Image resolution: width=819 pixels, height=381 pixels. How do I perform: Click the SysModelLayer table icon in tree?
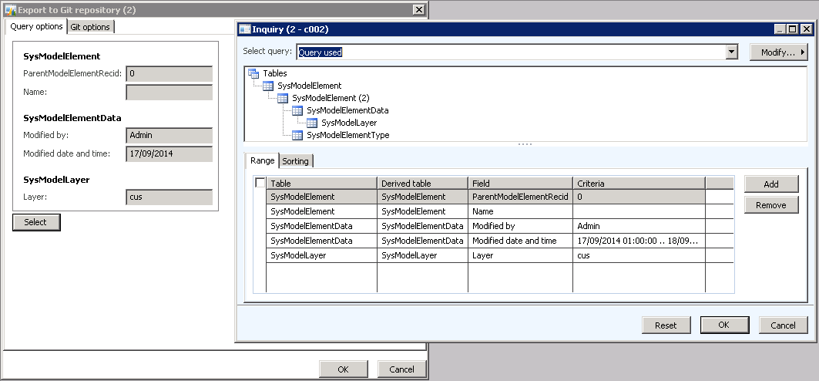point(312,123)
